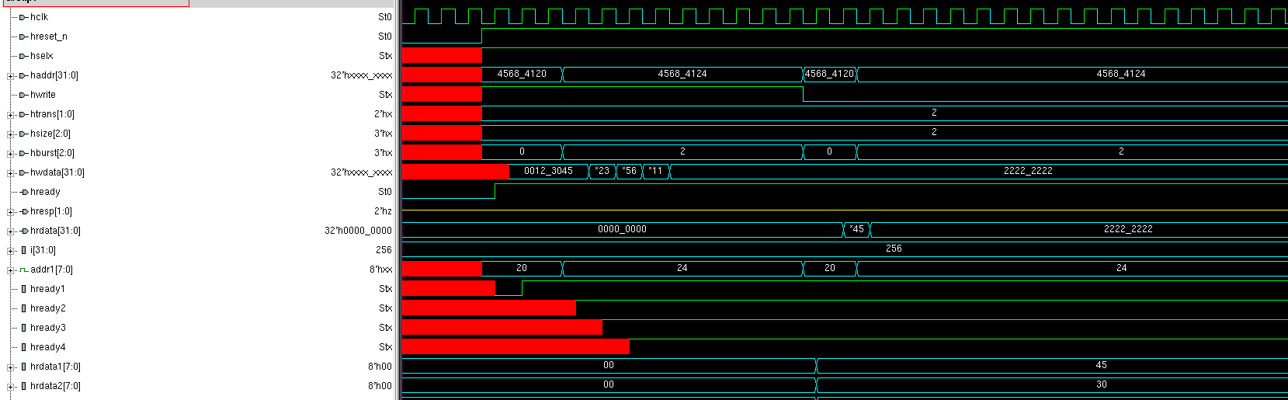Viewport: 1288px width, 400px height.
Task: Click the first 4568_4120 segment in haddr waveform
Action: pos(522,74)
